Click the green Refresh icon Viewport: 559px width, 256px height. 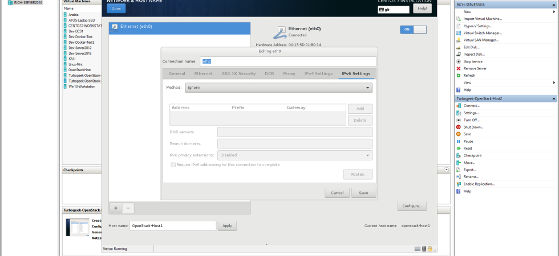[459, 75]
